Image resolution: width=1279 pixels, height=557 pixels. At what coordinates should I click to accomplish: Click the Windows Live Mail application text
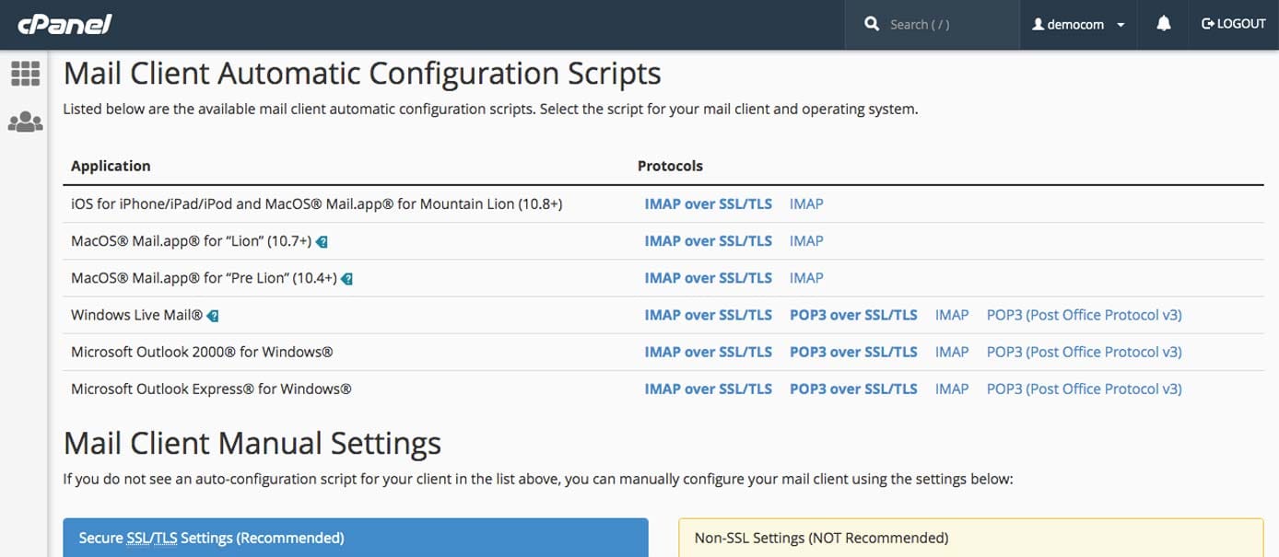point(136,315)
